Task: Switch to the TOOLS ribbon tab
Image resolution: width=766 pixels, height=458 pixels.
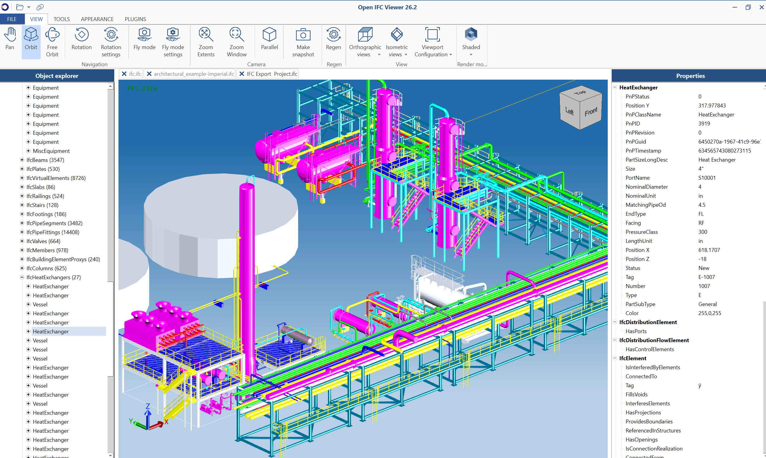Action: (x=61, y=19)
